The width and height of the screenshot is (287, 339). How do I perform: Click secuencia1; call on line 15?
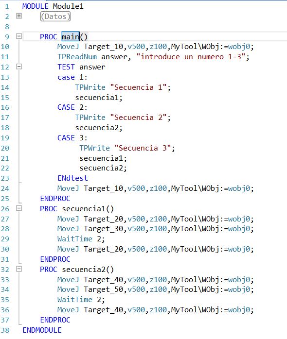[x=99, y=98]
